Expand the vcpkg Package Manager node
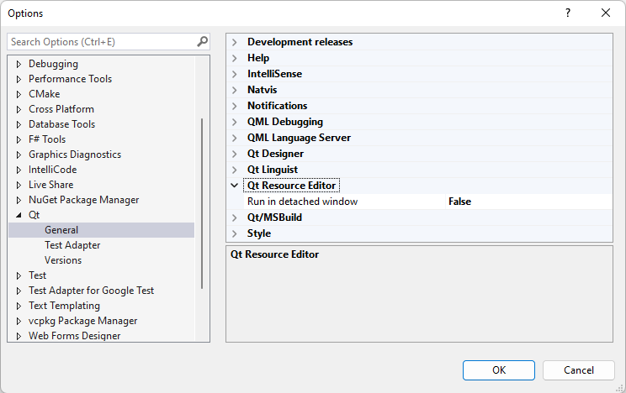This screenshot has height=393, width=626. coord(19,321)
